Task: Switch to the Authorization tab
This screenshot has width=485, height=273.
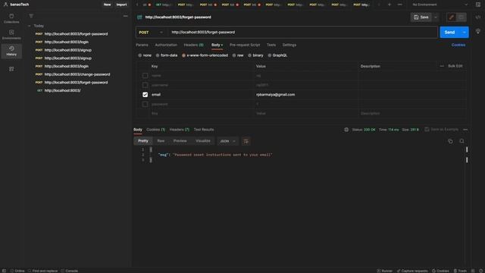Action: 166,45
